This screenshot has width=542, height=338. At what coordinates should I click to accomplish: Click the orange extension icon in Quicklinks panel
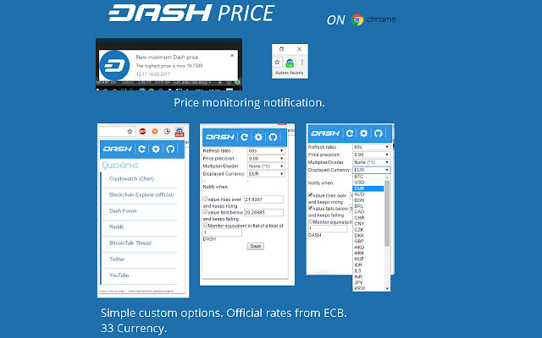(x=155, y=131)
